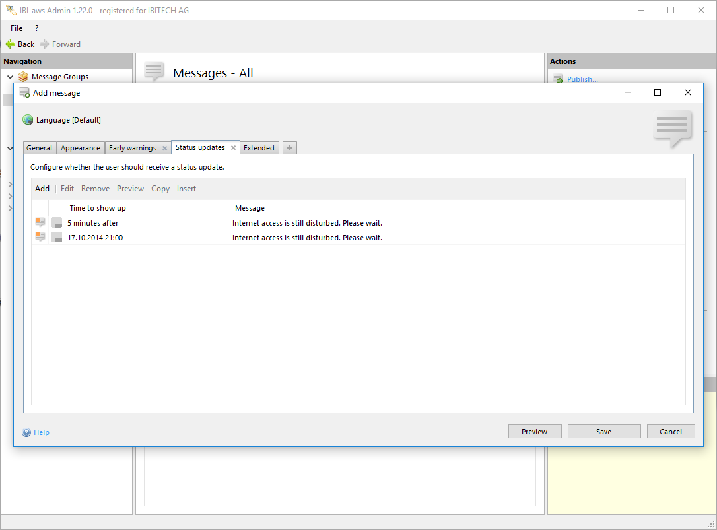The height and width of the screenshot is (530, 717).
Task: Close the Early warnings tab
Action: (x=164, y=149)
